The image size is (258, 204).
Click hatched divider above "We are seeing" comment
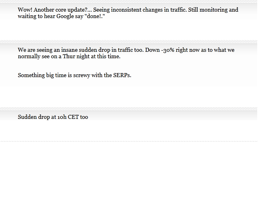[129, 41]
